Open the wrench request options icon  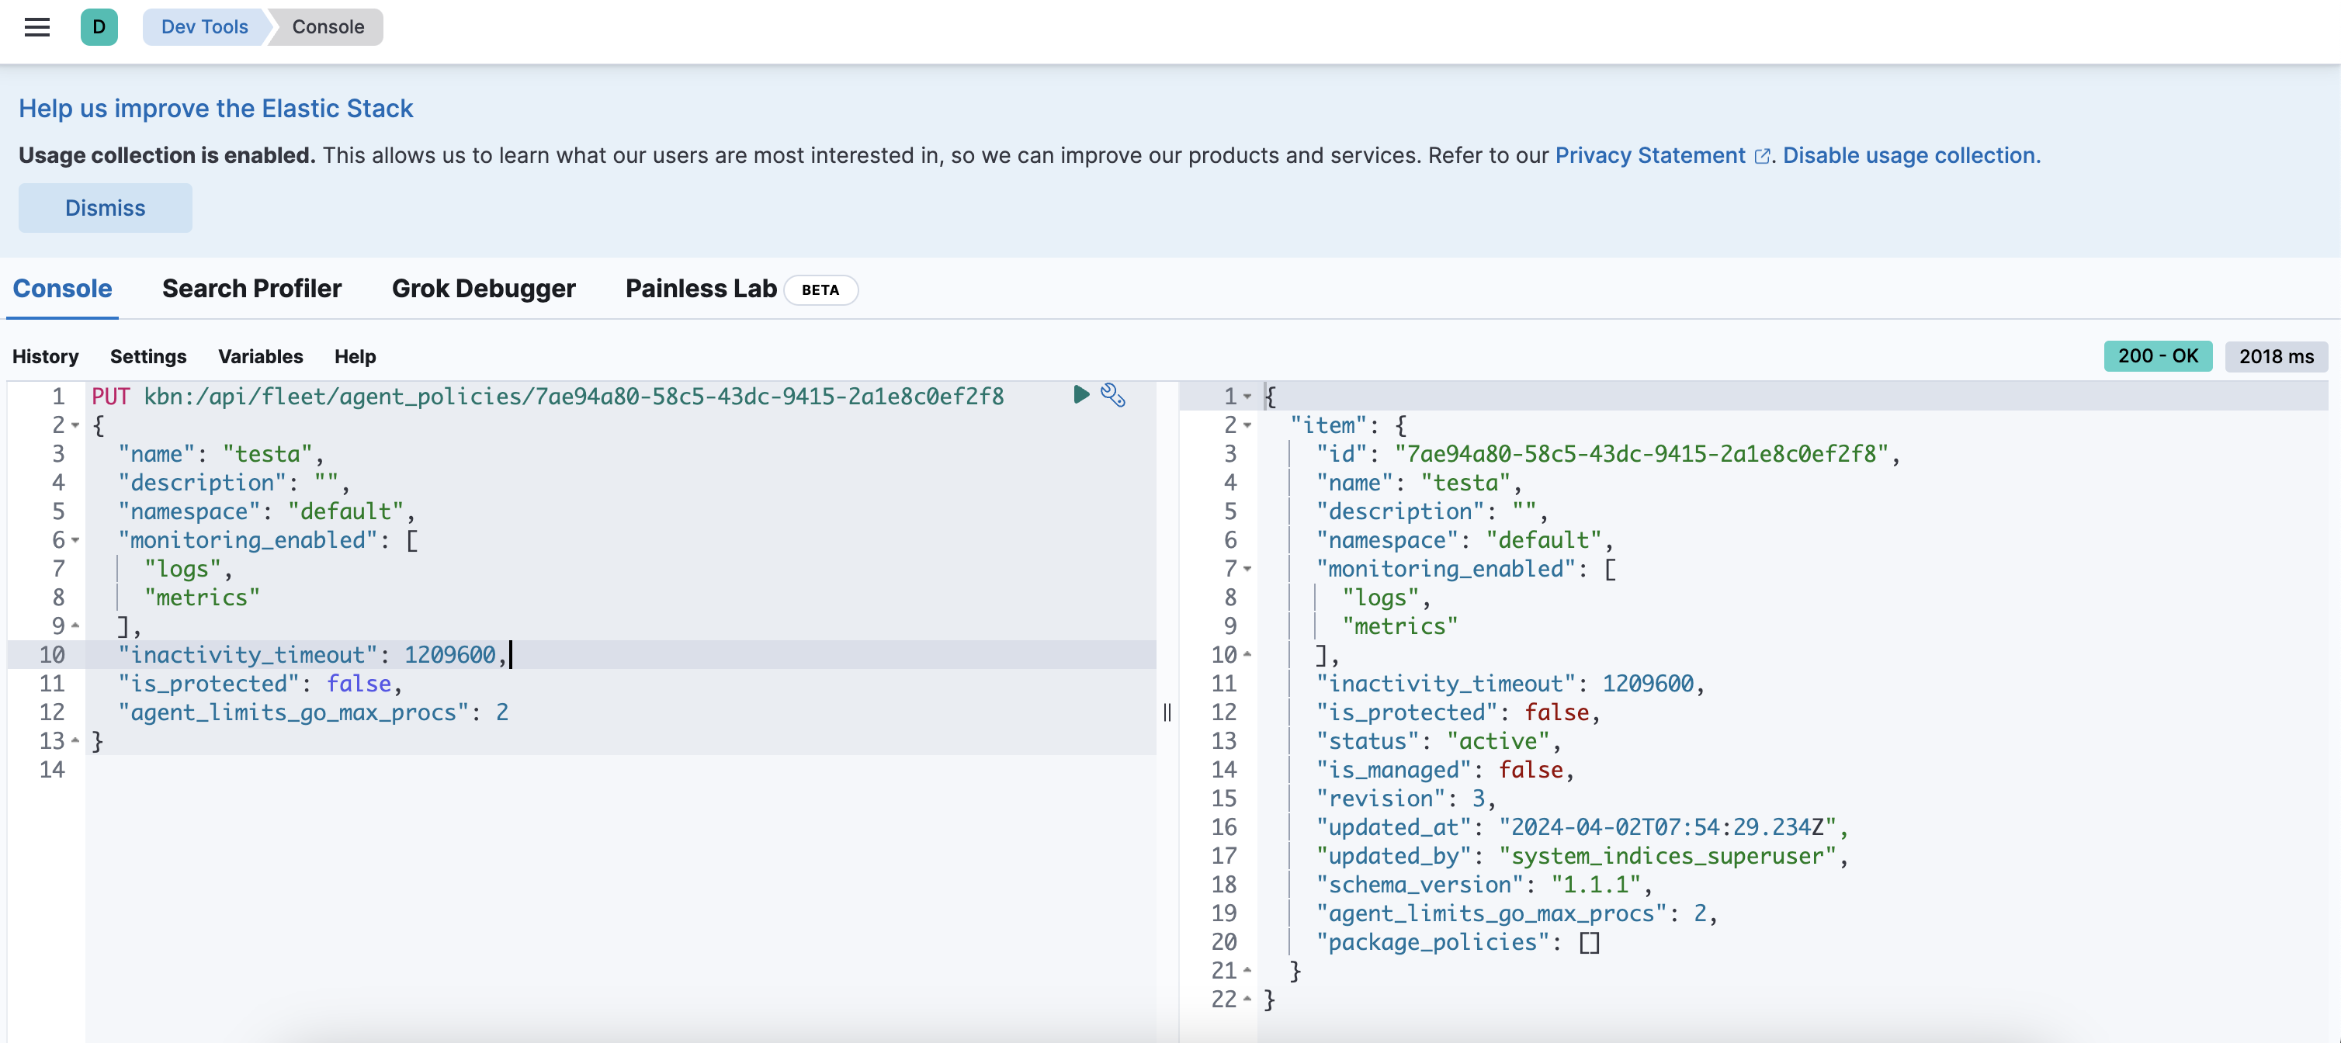click(x=1113, y=394)
